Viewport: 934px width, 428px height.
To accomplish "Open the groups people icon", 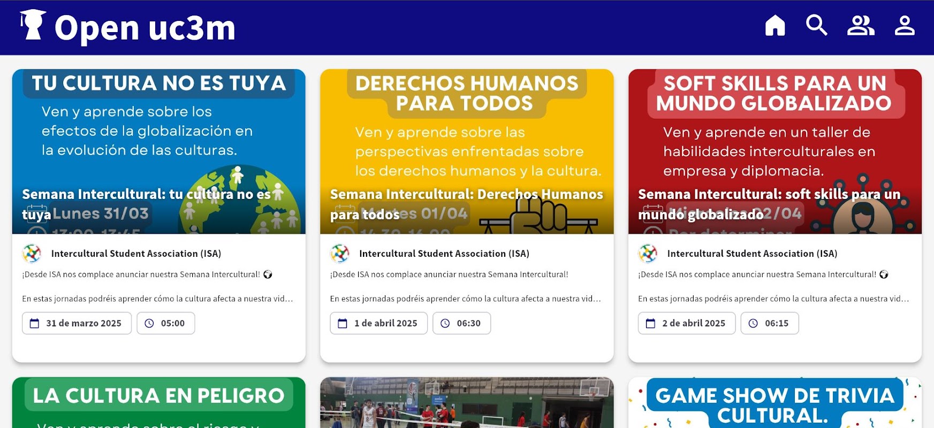I will coord(861,25).
